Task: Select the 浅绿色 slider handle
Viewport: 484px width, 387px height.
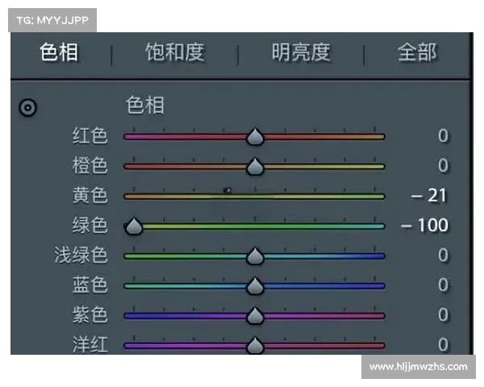Action: (255, 256)
